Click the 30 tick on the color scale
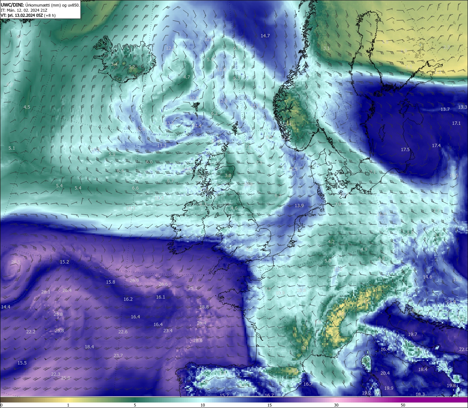This screenshot has height=408, width=468. pyautogui.click(x=336, y=405)
